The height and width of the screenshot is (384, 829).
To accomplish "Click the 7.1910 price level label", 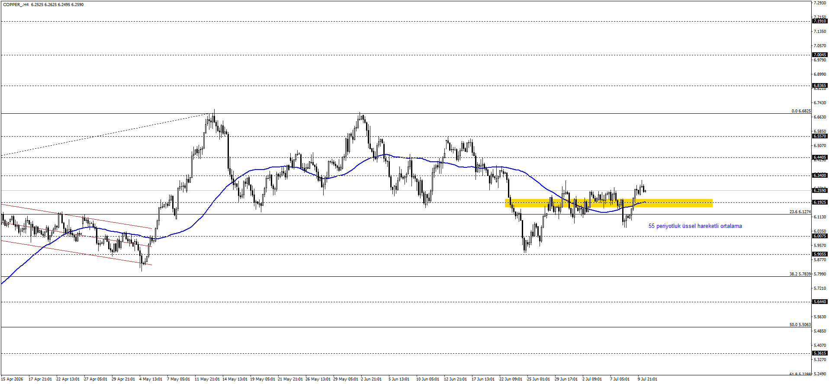I will (820, 21).
